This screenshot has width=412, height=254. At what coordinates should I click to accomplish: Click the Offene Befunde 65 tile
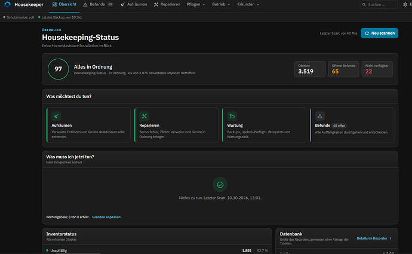point(343,69)
